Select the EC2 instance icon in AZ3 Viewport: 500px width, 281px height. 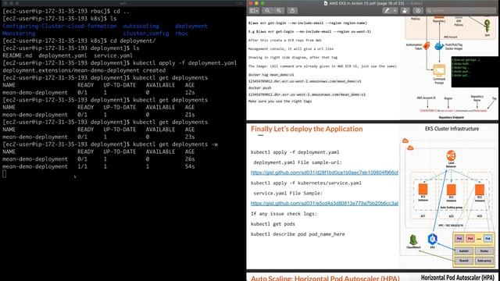[479, 190]
